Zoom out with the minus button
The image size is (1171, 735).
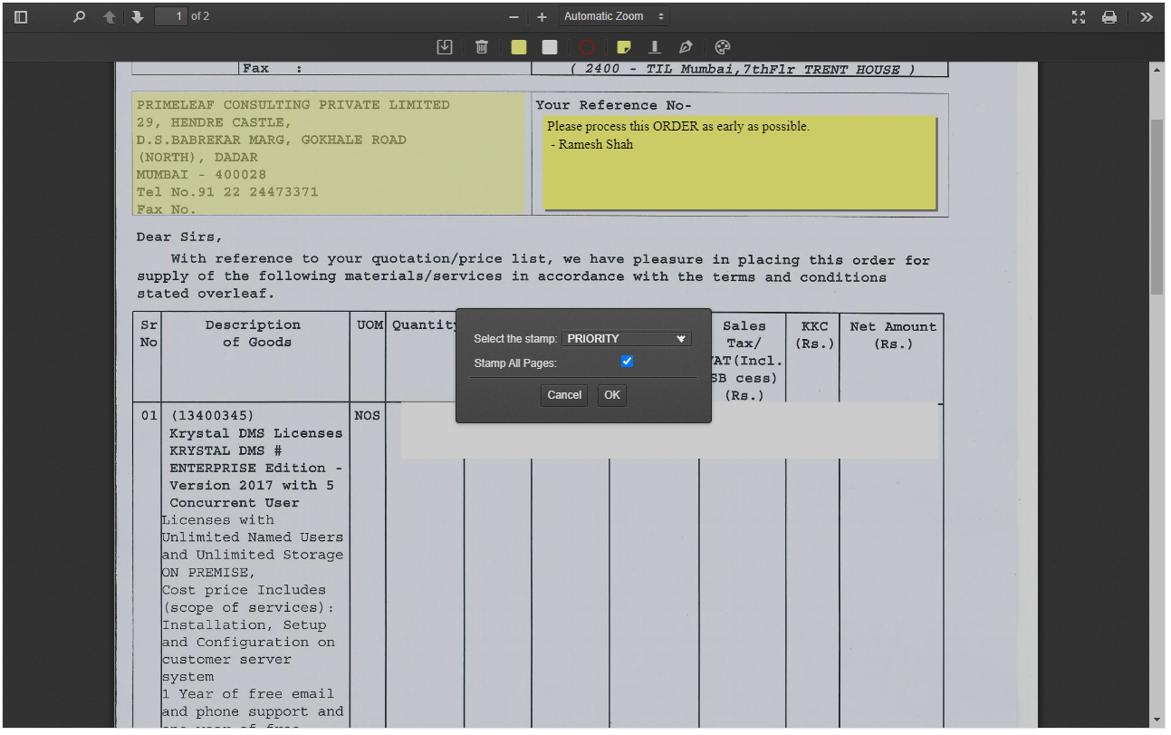coord(514,17)
